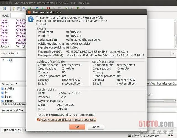
Task: Click encryption lock icon in status bar
Action: tap(129, 136)
